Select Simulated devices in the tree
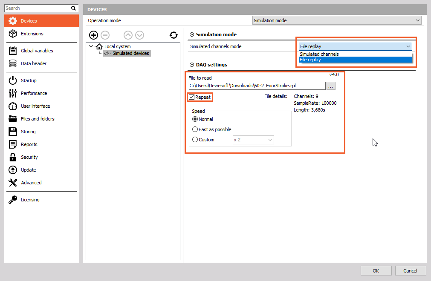431x281 pixels. 131,53
